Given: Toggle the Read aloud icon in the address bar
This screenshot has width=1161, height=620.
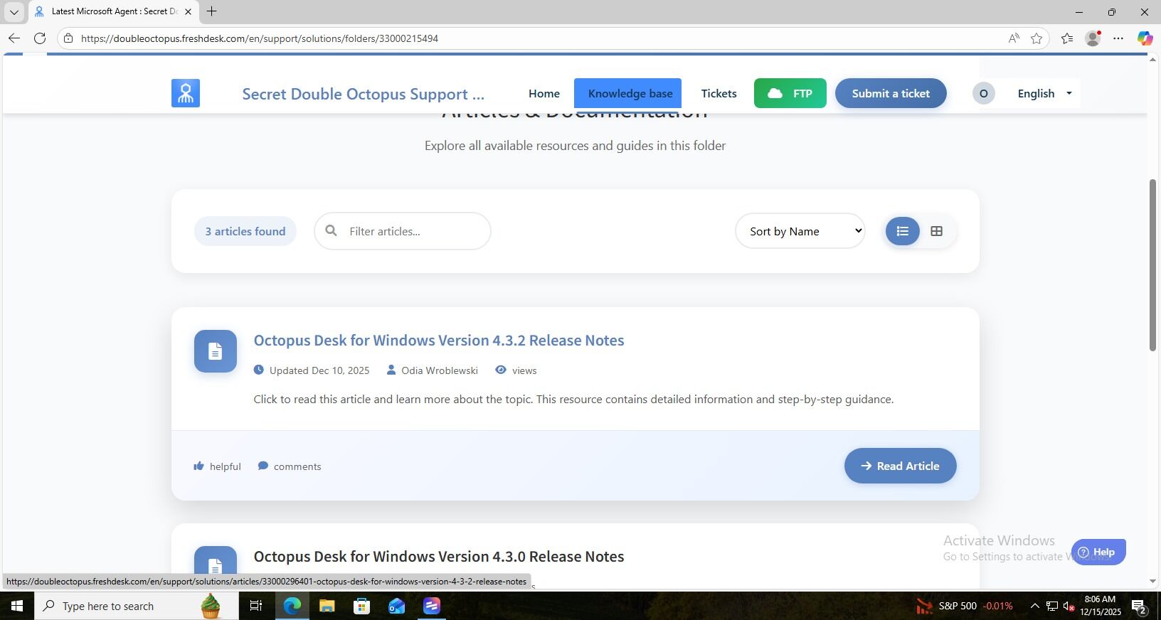Looking at the screenshot, I should tap(1014, 38).
